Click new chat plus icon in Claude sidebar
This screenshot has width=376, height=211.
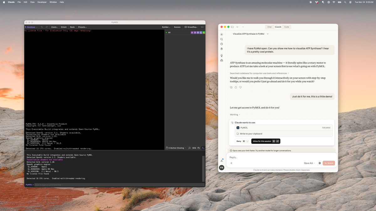tap(222, 34)
